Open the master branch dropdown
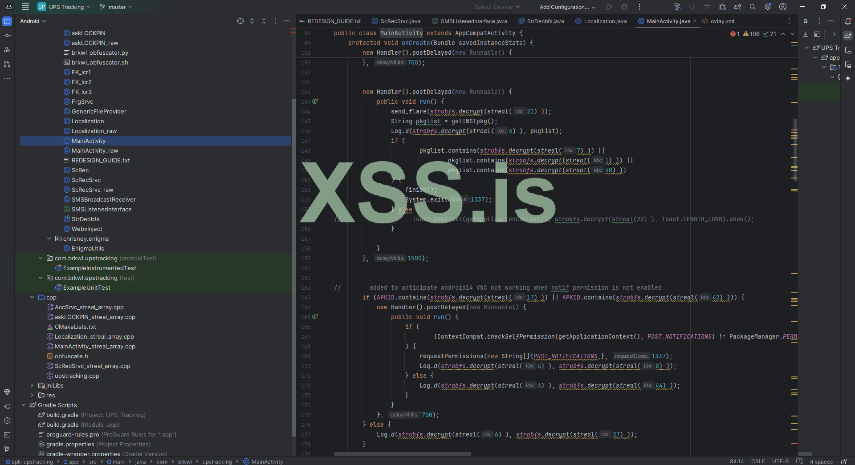The image size is (855, 465). pos(116,7)
